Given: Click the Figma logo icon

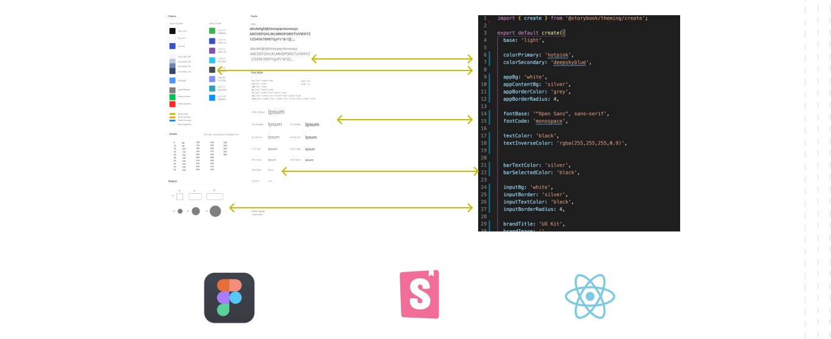Looking at the screenshot, I should [x=229, y=298].
